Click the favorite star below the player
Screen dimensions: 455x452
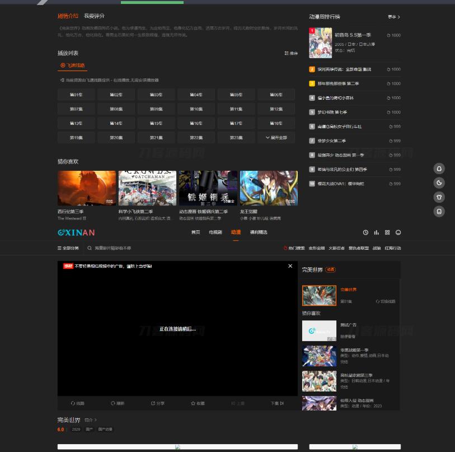(197, 403)
